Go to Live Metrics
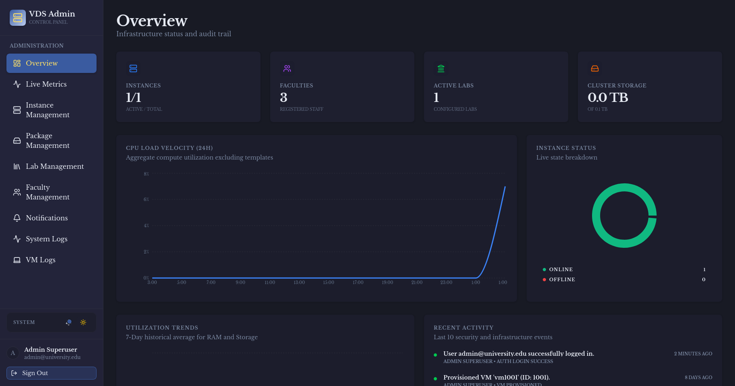The width and height of the screenshot is (735, 386). point(51,84)
